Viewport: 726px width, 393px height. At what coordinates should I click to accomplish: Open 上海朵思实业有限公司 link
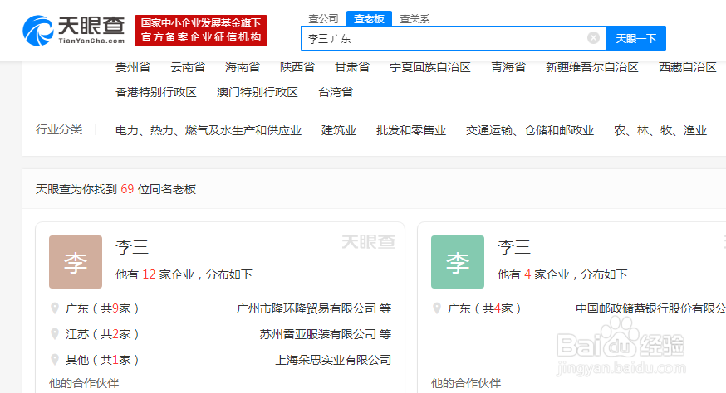coord(333,360)
